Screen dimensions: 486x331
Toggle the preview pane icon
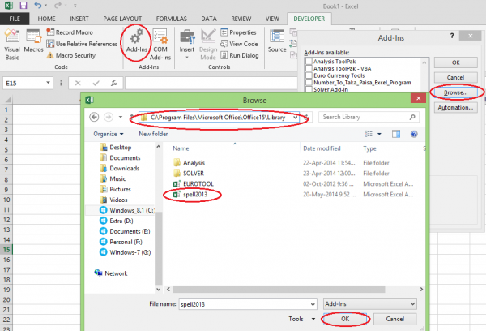tap(396, 134)
